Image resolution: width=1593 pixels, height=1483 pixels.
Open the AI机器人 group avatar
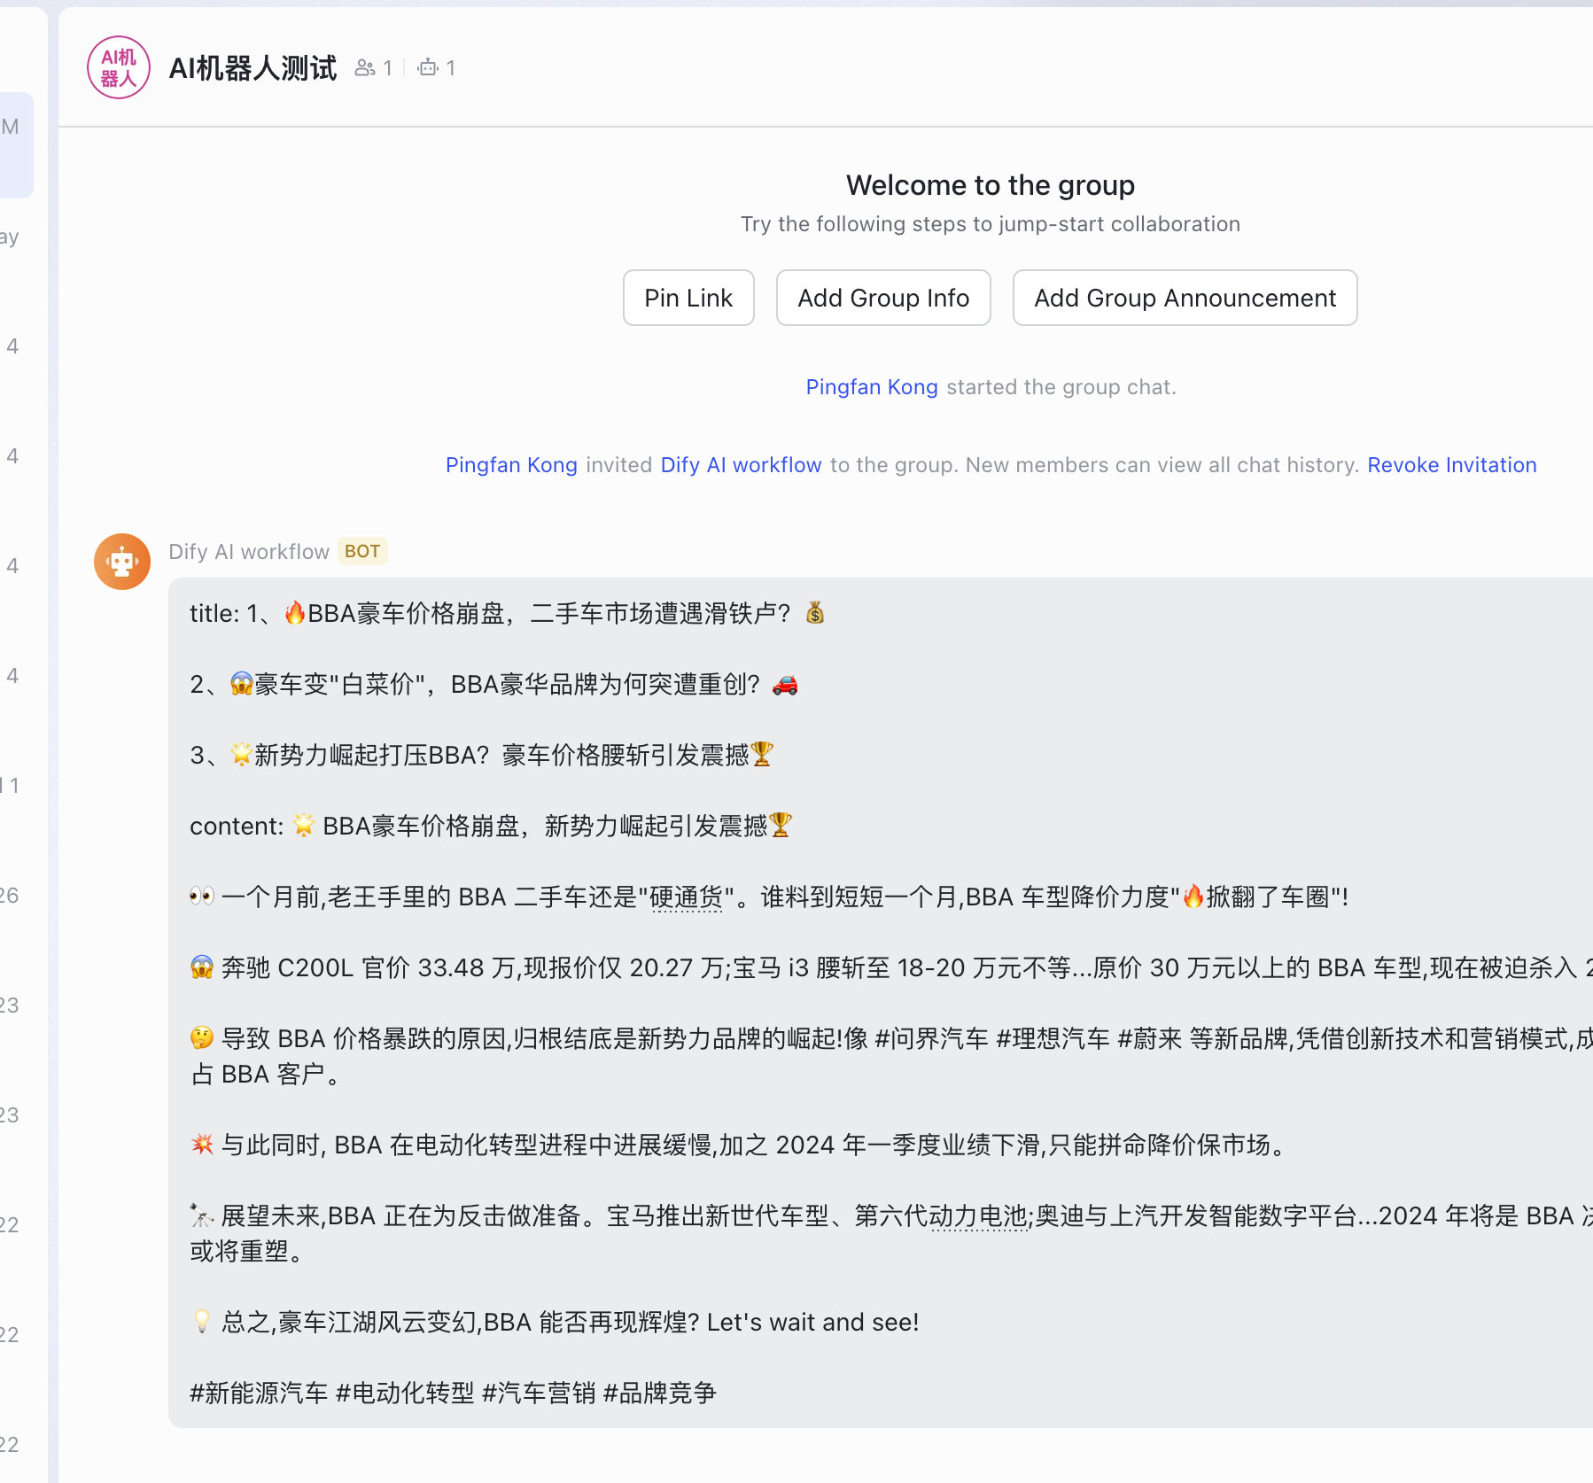point(119,67)
